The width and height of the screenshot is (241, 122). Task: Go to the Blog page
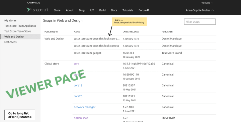click(x=82, y=10)
